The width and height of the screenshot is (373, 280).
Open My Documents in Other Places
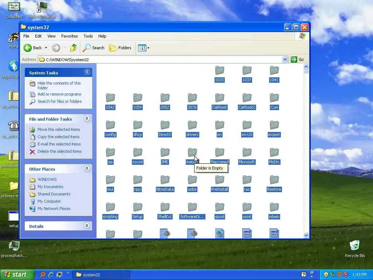click(50, 187)
